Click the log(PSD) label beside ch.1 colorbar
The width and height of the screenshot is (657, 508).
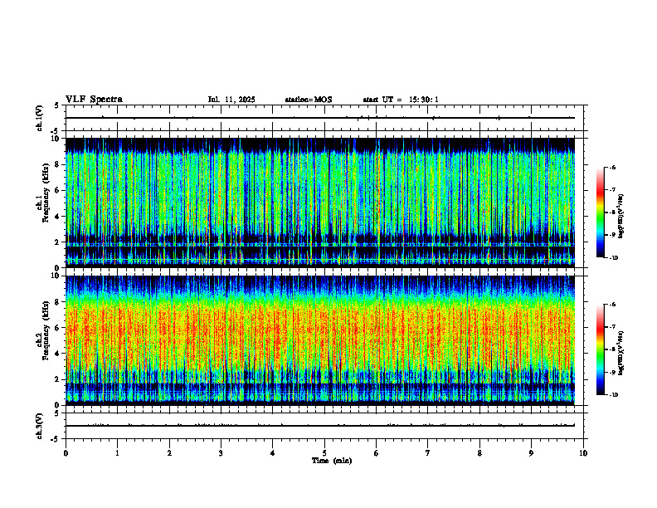[621, 216]
